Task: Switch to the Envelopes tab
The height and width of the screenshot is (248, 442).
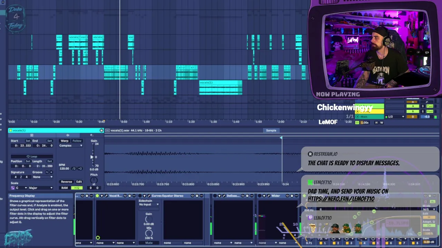Action: tap(92, 135)
